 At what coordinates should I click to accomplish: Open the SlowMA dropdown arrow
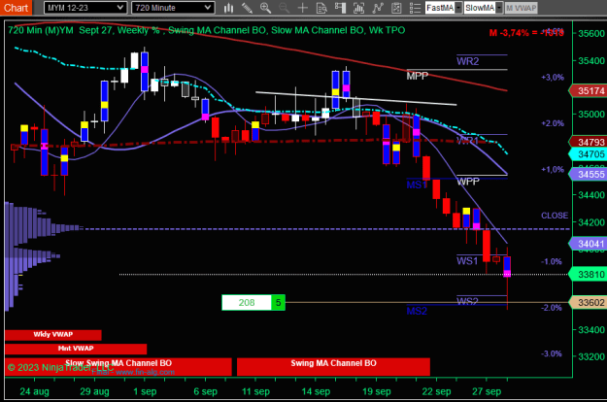(499, 8)
